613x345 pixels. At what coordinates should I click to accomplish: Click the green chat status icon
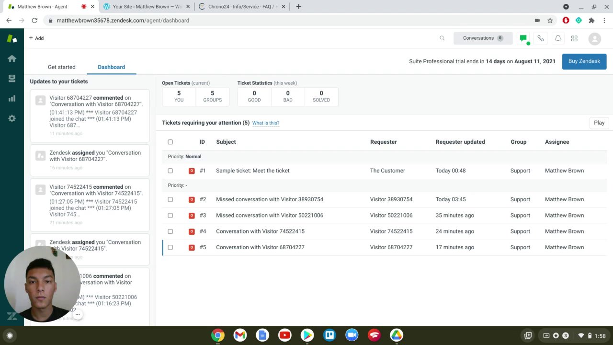pos(523,38)
